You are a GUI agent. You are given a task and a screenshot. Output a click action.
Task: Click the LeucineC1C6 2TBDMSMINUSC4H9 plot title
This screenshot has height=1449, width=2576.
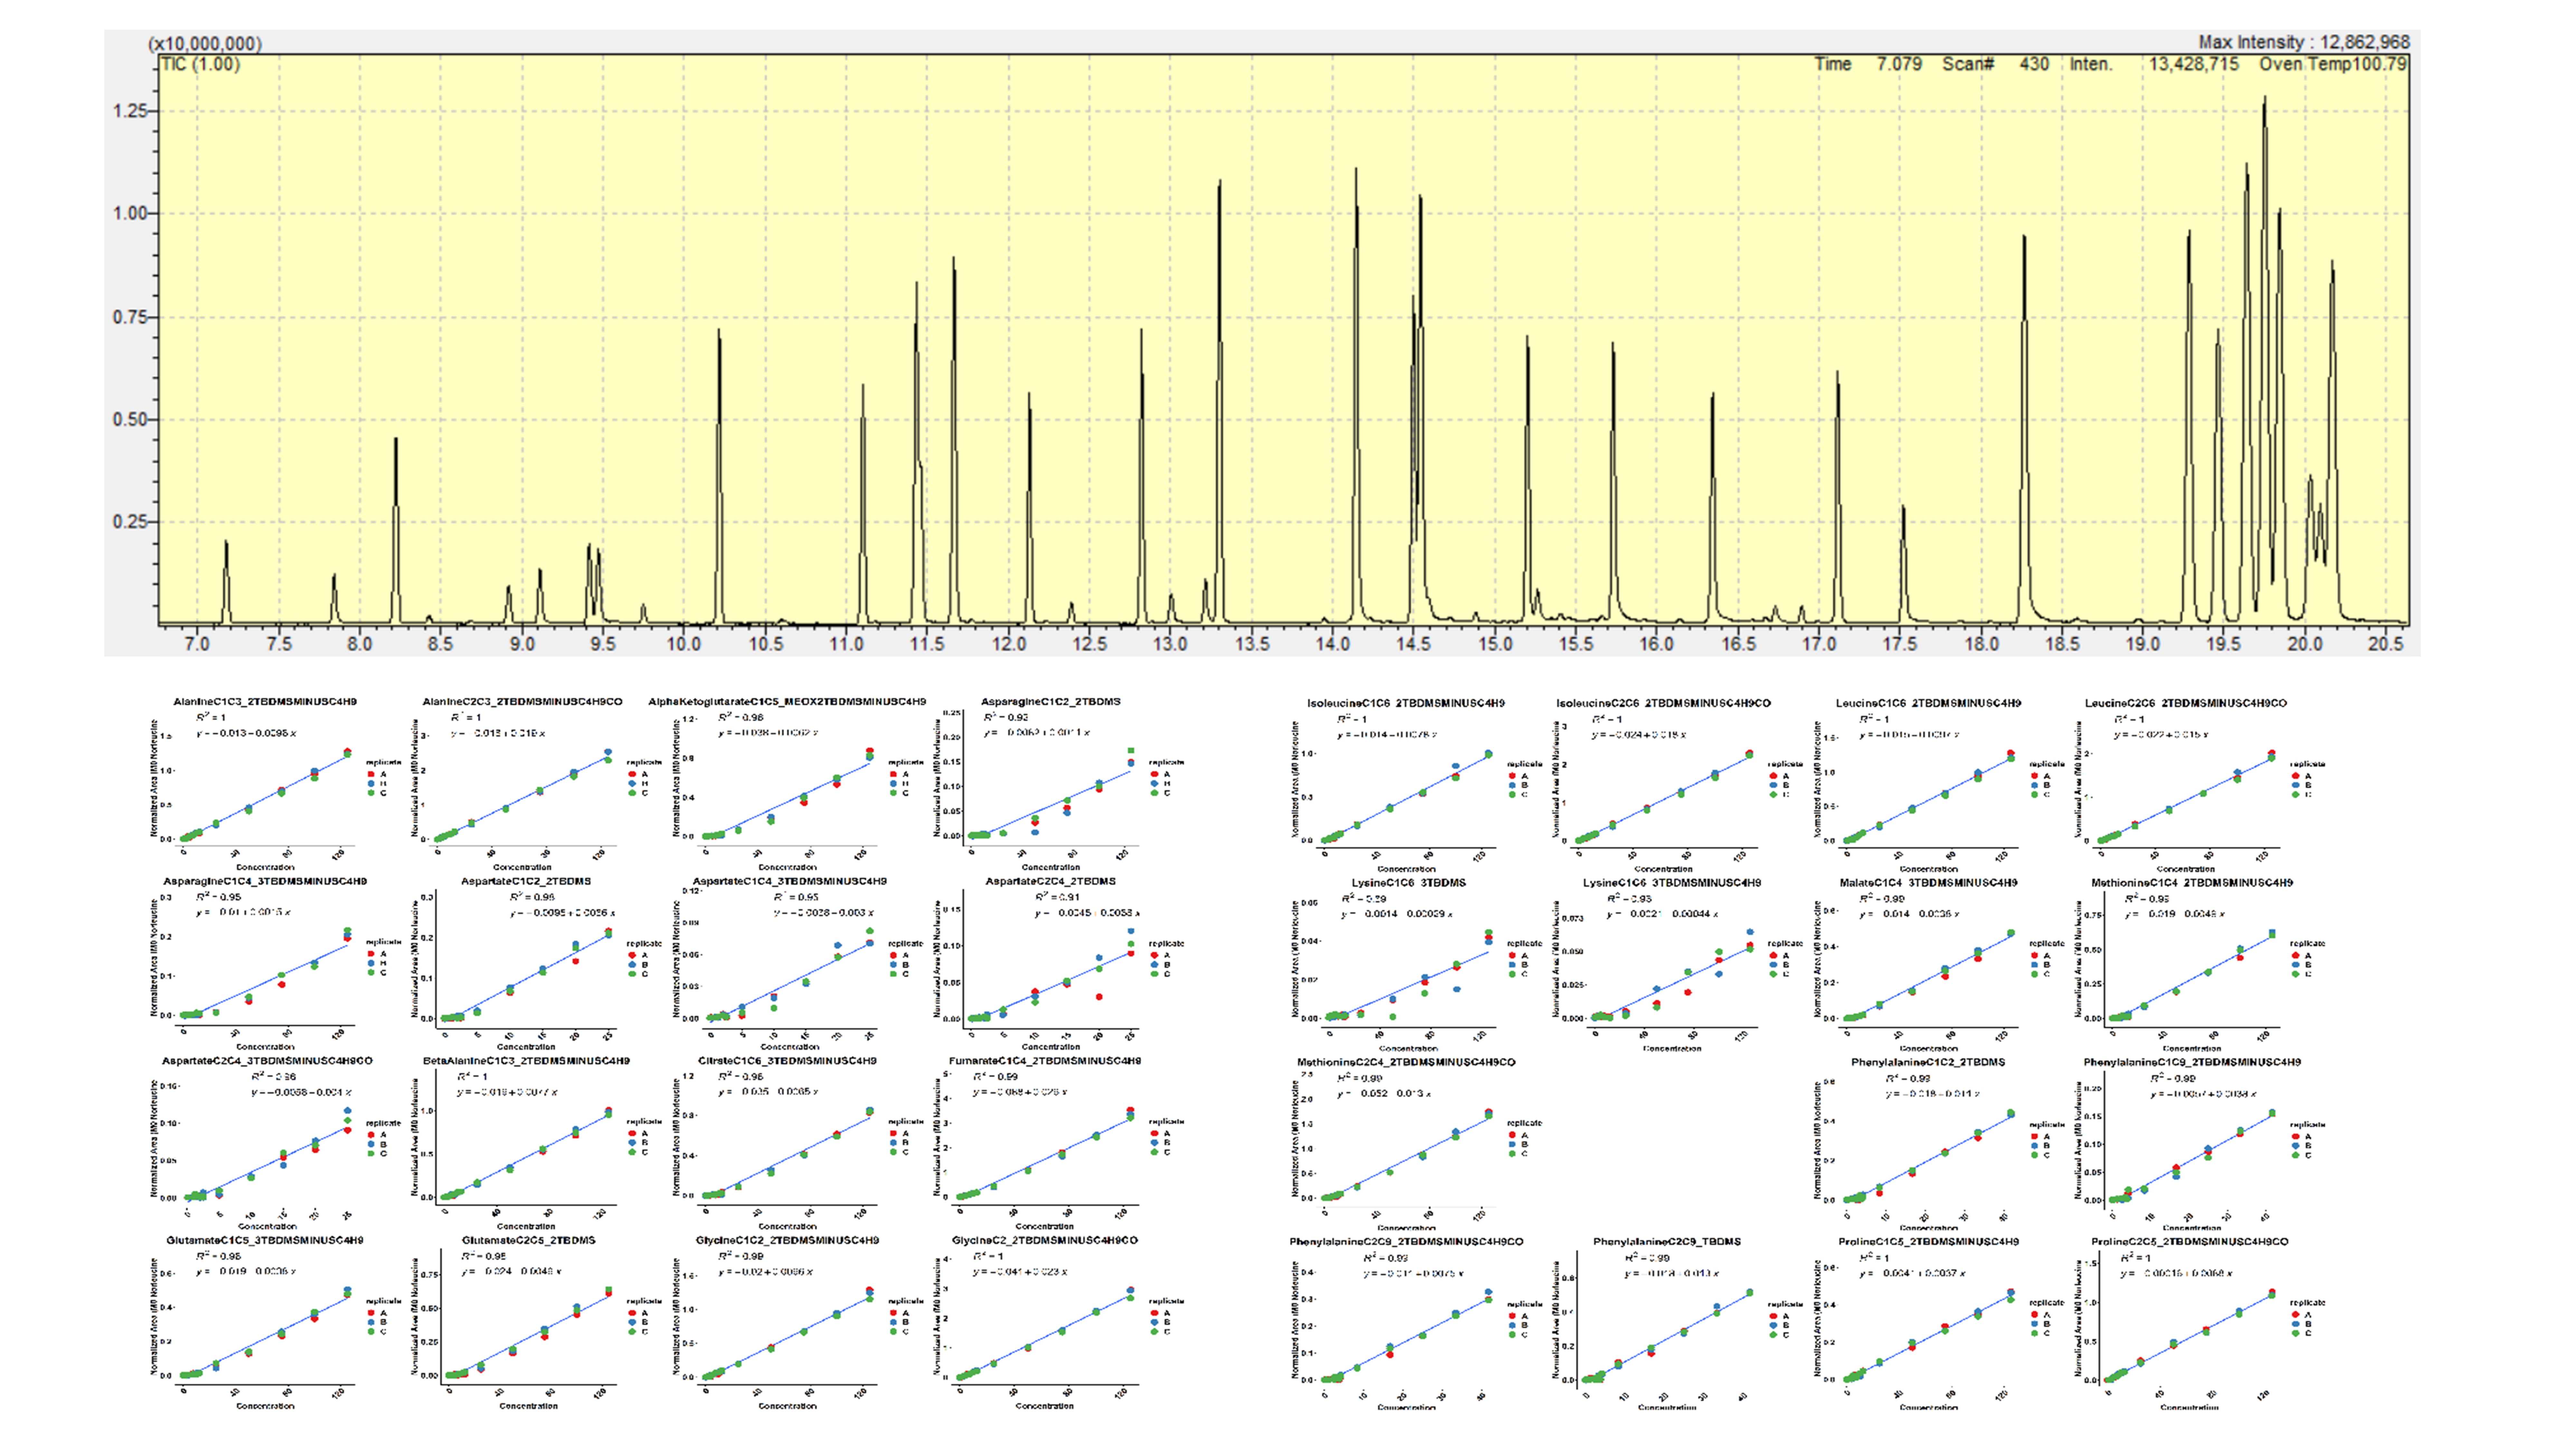[1928, 703]
